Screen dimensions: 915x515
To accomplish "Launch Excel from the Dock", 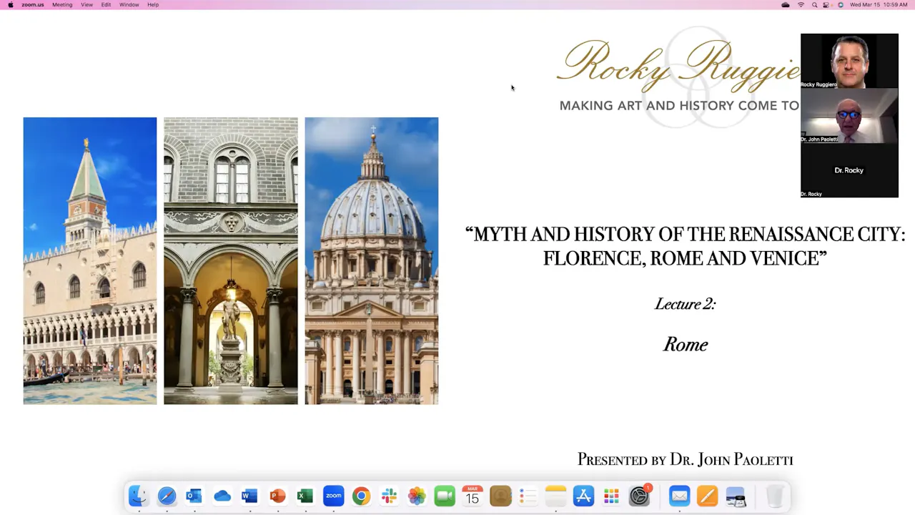I will 305,496.
